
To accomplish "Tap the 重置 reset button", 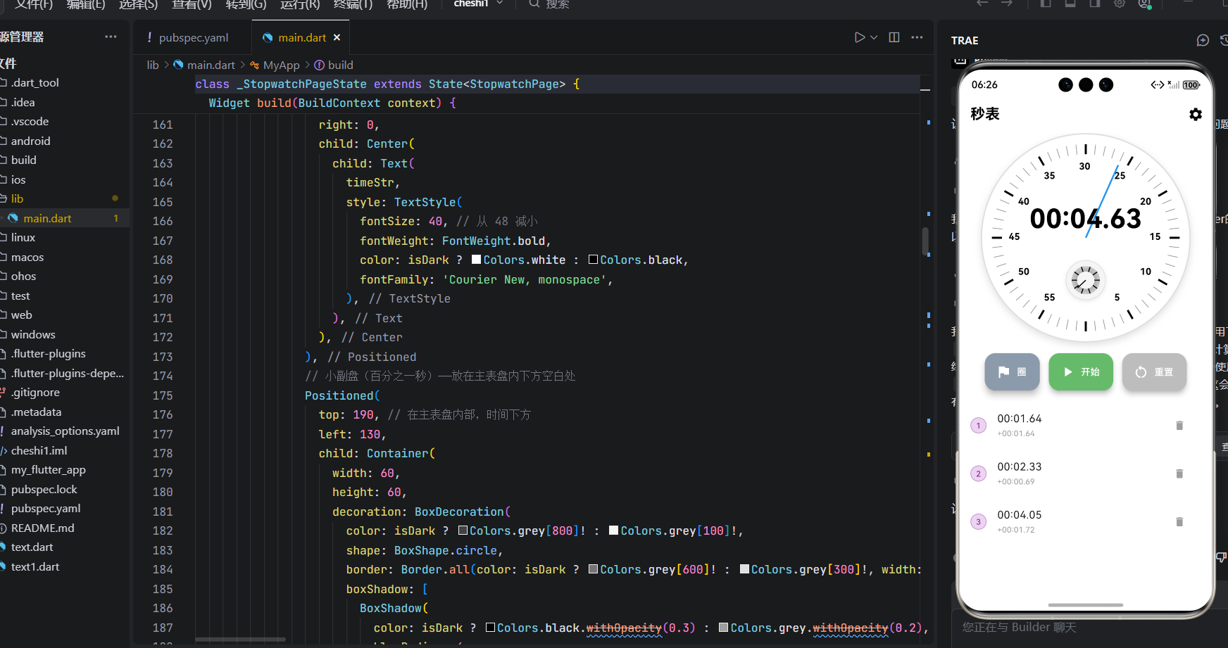I will 1154,371.
